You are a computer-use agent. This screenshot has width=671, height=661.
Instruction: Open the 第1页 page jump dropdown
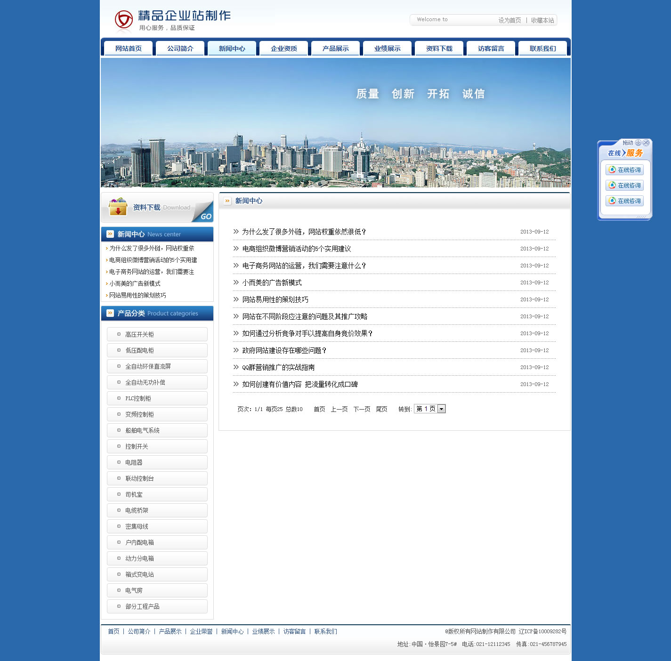pyautogui.click(x=441, y=409)
